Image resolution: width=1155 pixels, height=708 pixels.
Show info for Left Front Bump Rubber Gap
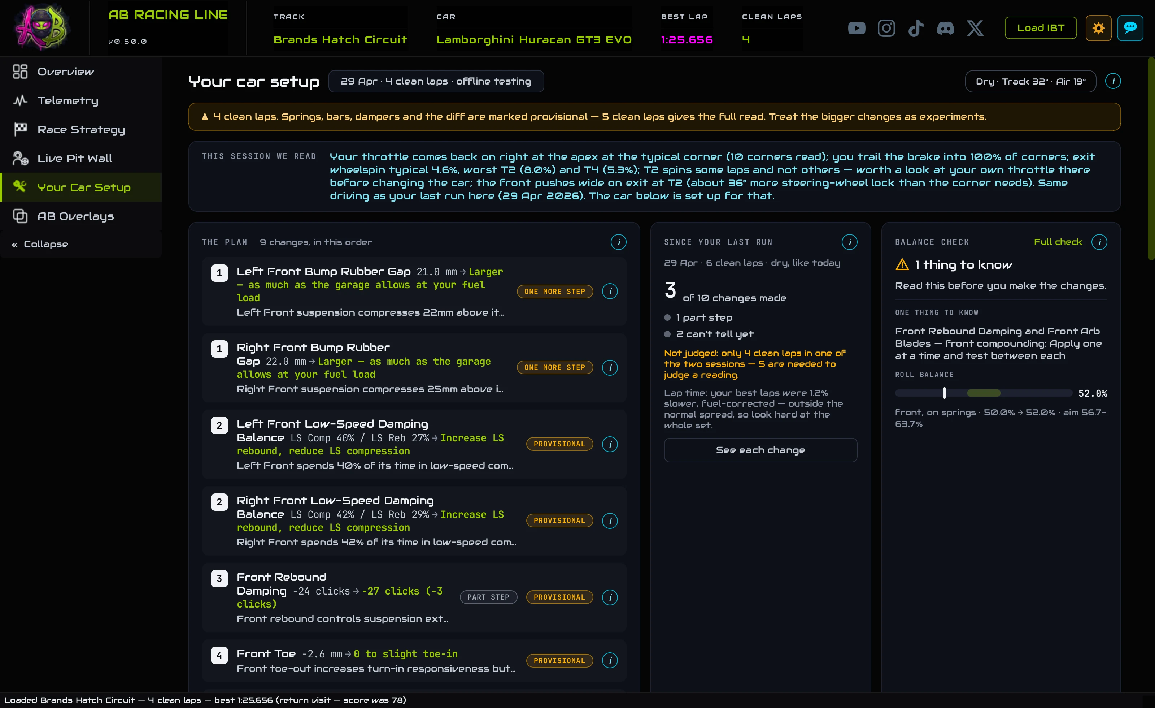(610, 292)
